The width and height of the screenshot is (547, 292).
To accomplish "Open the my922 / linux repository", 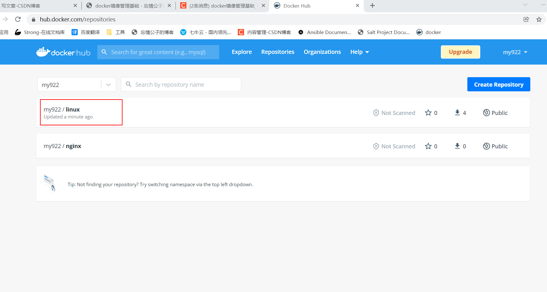I will click(x=62, y=109).
